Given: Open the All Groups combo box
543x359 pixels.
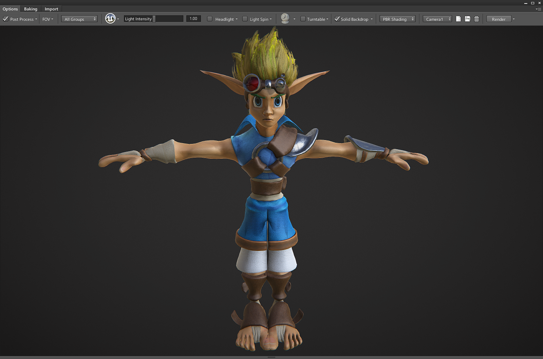Looking at the screenshot, I should coord(79,19).
